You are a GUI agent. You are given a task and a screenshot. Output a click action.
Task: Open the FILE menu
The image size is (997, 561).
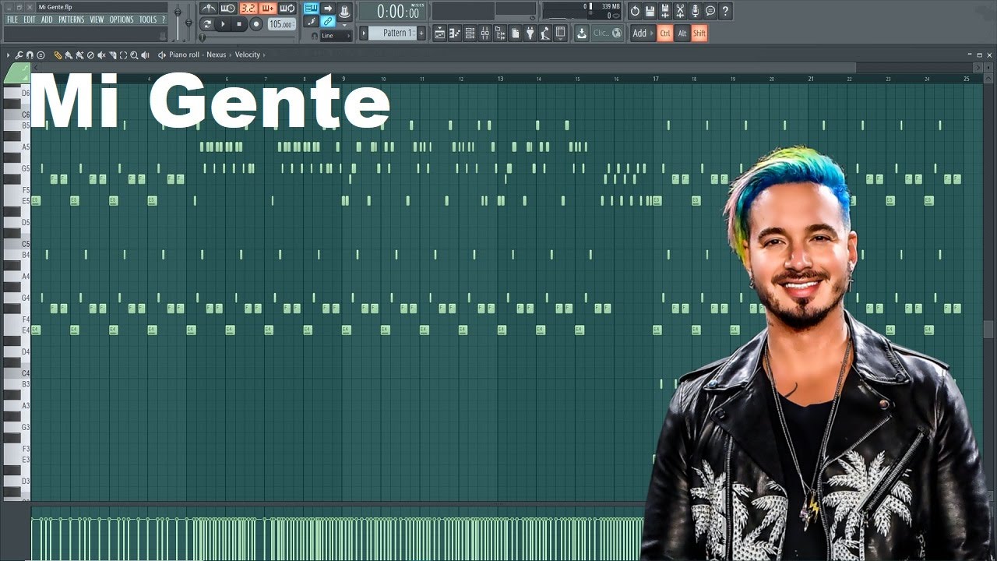point(12,19)
